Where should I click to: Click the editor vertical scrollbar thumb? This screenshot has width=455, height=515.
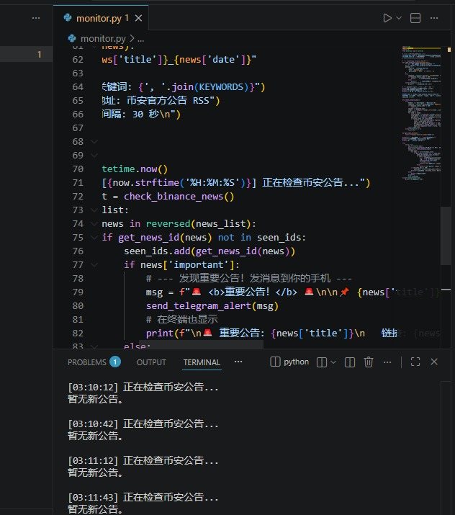coord(446,236)
